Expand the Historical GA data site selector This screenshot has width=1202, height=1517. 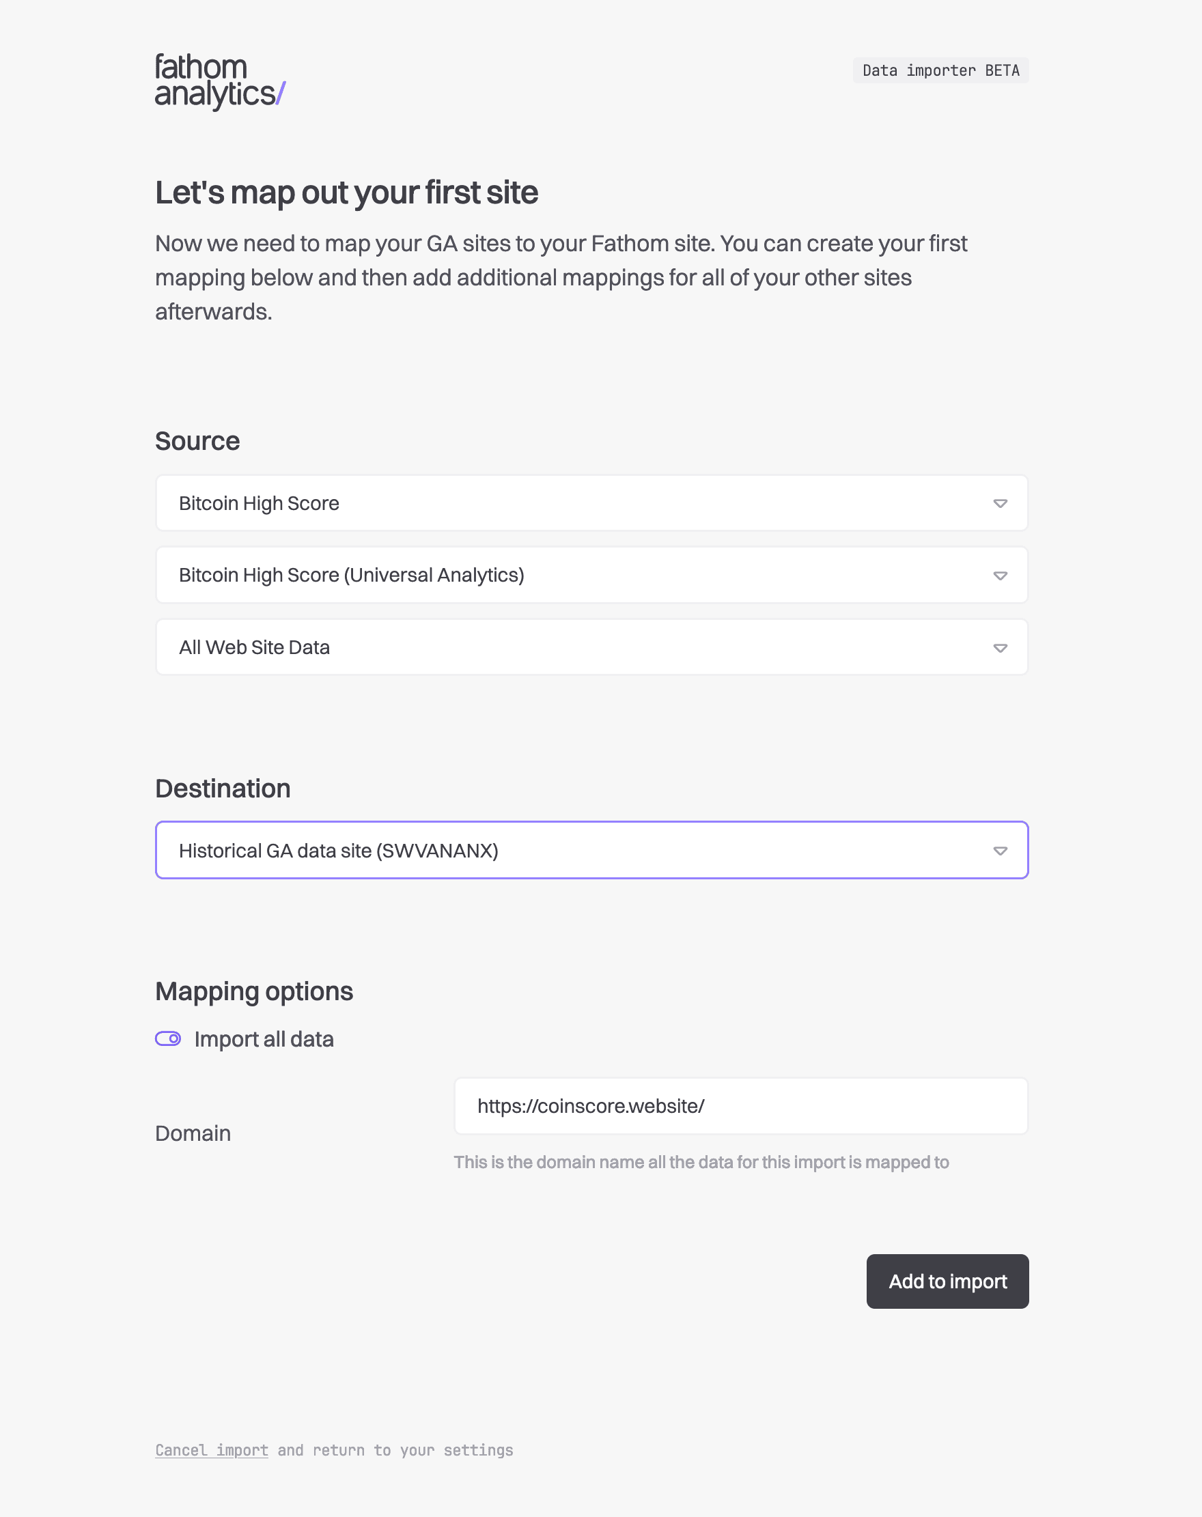[x=591, y=850]
